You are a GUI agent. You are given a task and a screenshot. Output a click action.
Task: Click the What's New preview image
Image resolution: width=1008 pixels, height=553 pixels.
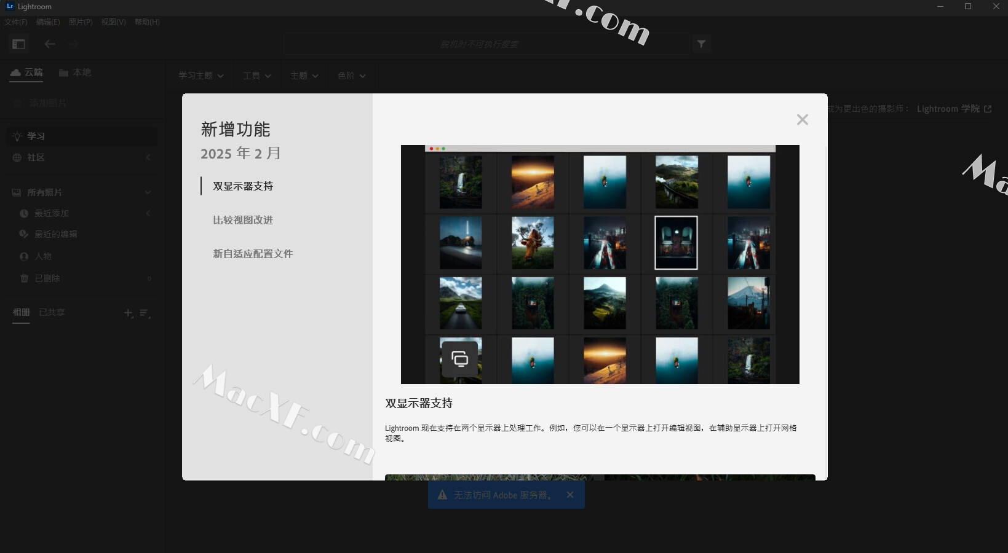pos(600,264)
